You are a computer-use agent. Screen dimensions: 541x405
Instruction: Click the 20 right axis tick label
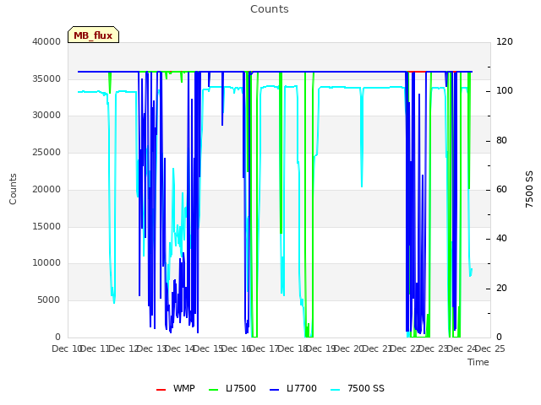pyautogui.click(x=501, y=288)
